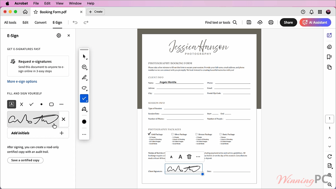The image size is (336, 189).
Task: Print the document
Action: [x=271, y=22]
